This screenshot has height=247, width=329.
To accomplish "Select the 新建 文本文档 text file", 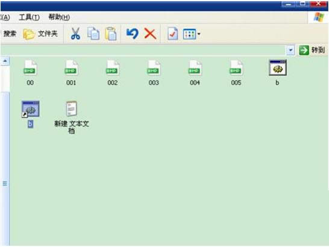I will pos(72,117).
